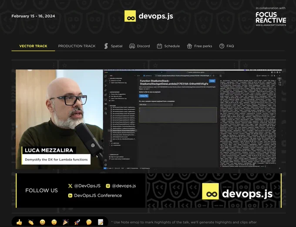Open the Spatial navigation item

tap(113, 46)
